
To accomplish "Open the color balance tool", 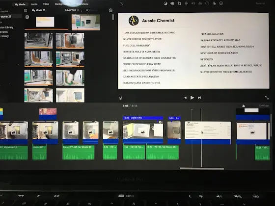I will point(165,3).
